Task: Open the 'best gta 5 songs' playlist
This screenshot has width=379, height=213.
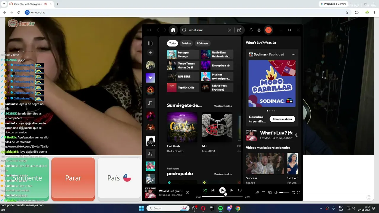Action: (x=183, y=54)
